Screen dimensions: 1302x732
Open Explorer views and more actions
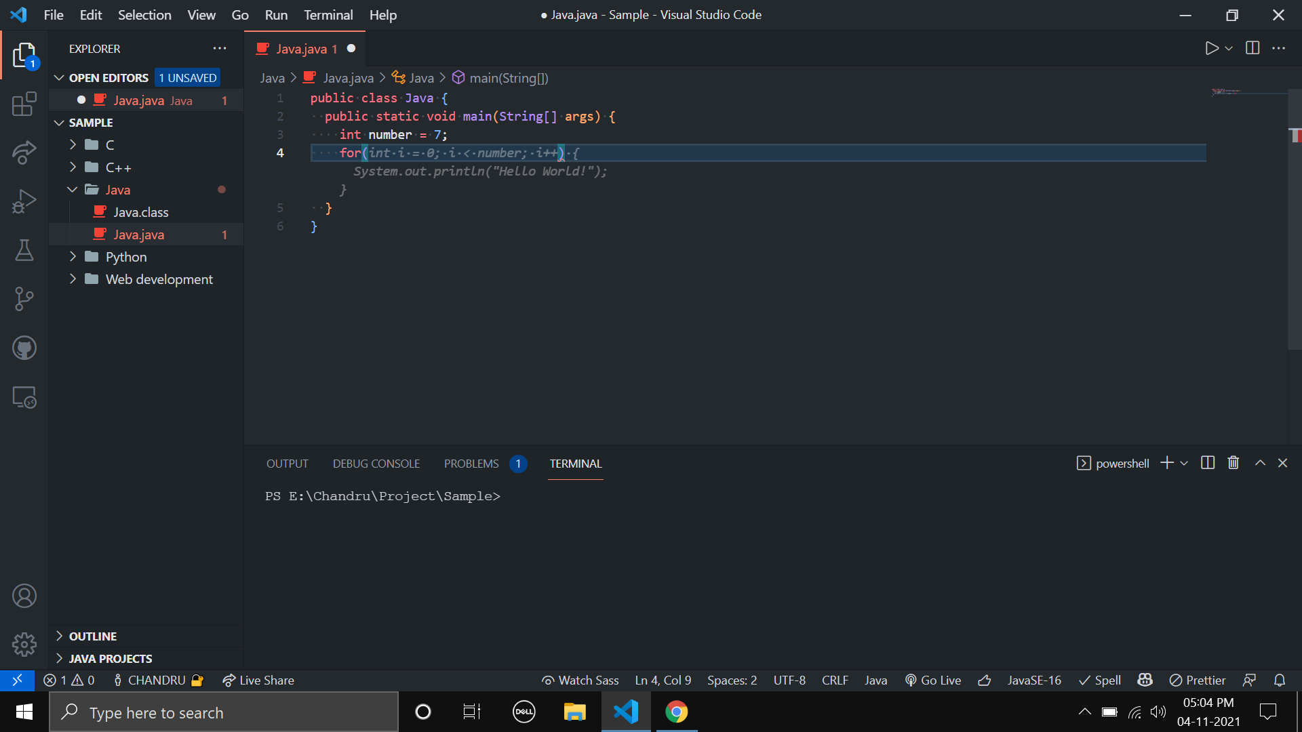(x=220, y=48)
